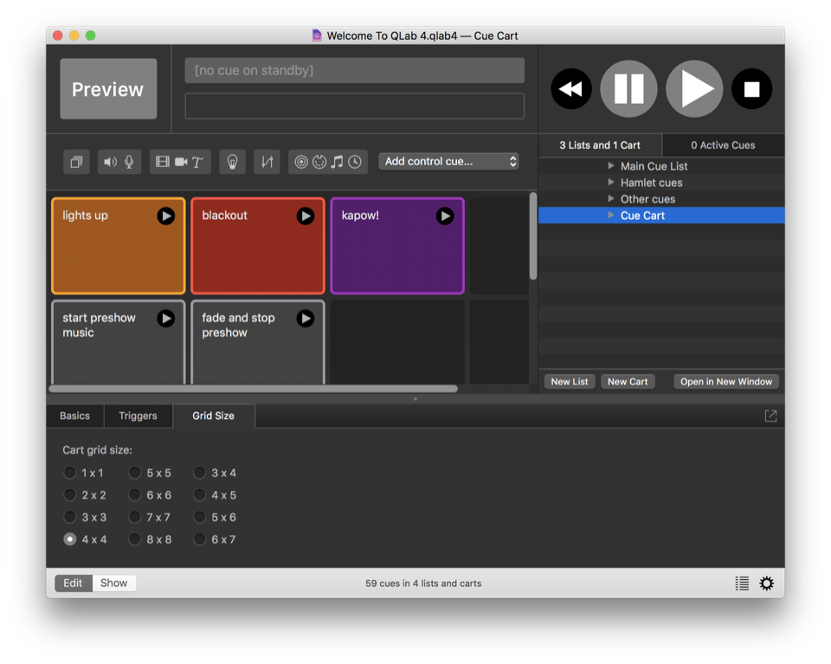The height and width of the screenshot is (664, 831).
Task: Switch to the Triggers tab
Action: [138, 416]
